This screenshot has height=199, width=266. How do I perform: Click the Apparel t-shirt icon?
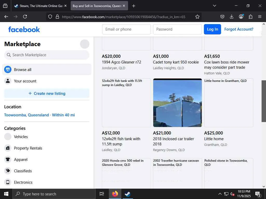click(x=8, y=160)
